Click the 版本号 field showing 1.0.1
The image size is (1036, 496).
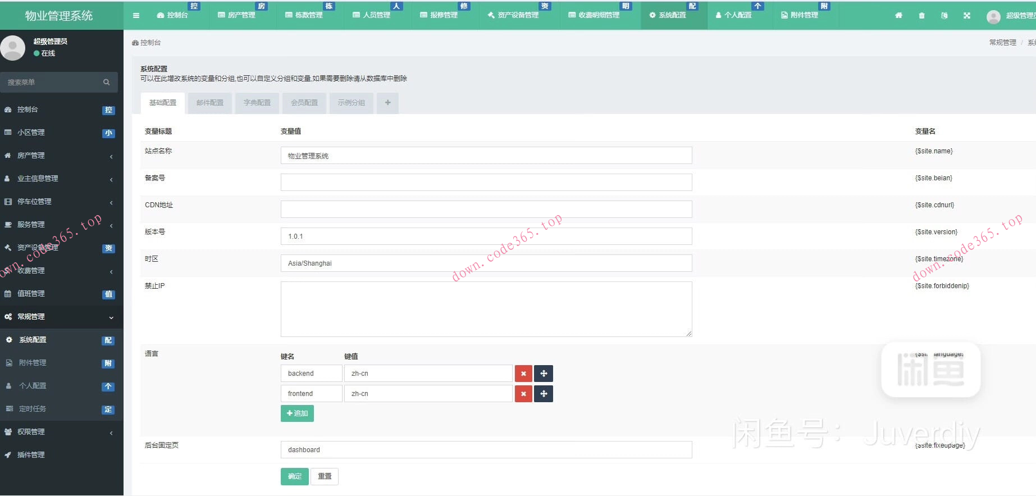coord(486,236)
